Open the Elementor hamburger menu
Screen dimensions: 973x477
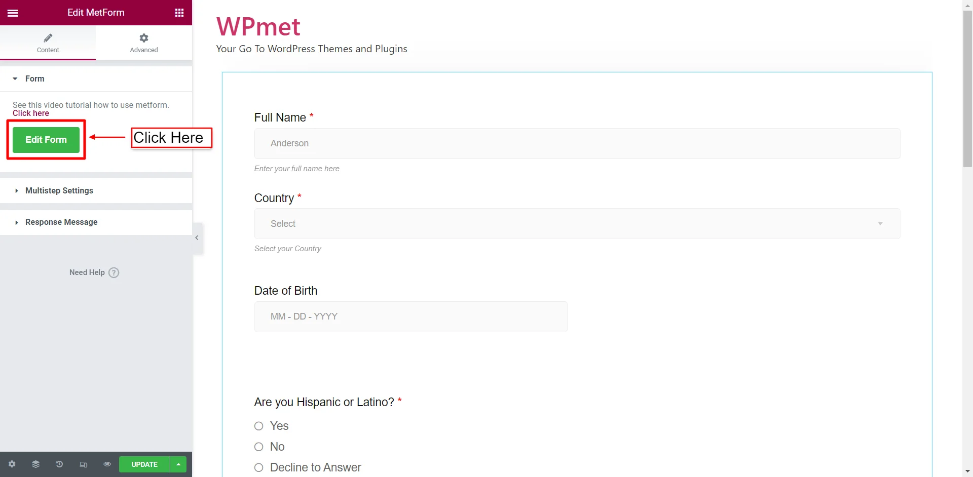tap(13, 13)
